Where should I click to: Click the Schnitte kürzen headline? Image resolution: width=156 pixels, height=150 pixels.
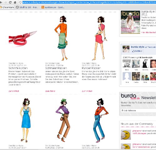[x=18, y=68]
